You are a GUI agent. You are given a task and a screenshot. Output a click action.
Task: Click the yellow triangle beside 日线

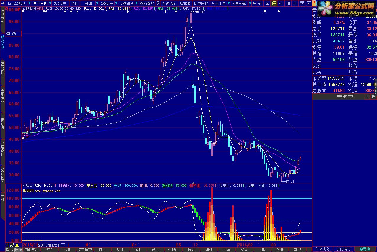click(17, 245)
